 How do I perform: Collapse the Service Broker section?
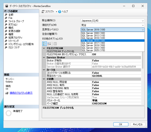[x=44, y=58]
